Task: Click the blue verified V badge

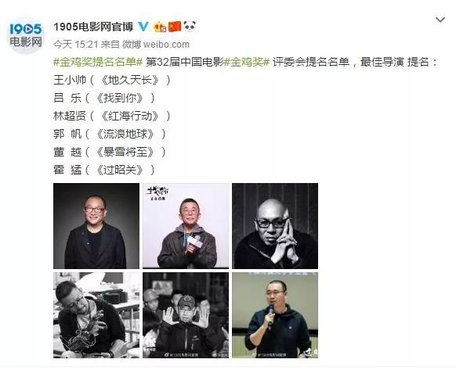Action: [143, 27]
